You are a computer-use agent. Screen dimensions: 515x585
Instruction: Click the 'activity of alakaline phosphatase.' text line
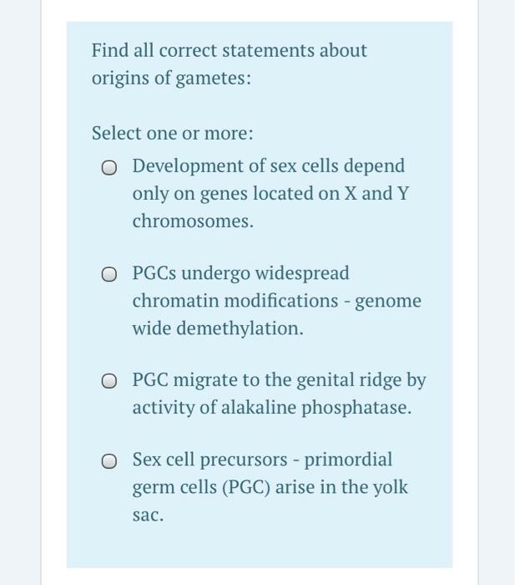tap(272, 407)
